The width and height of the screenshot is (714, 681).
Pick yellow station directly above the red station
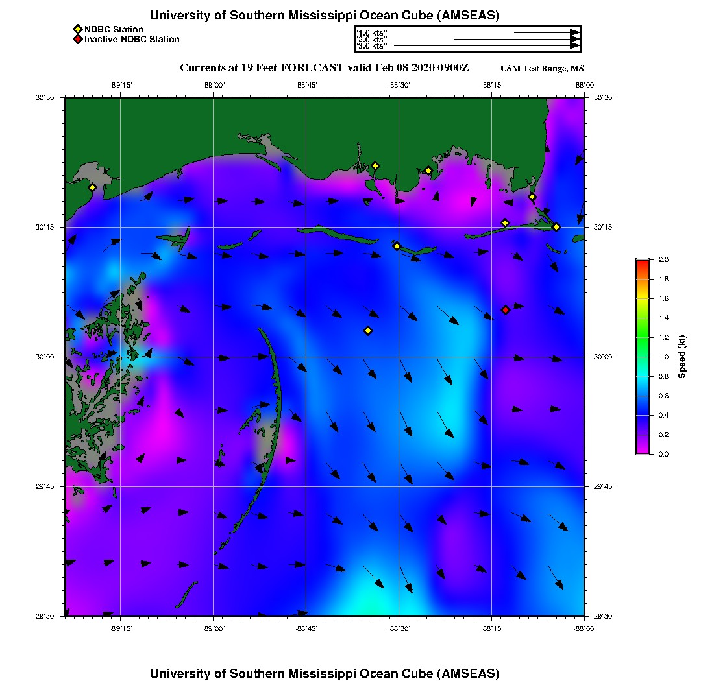click(x=506, y=223)
